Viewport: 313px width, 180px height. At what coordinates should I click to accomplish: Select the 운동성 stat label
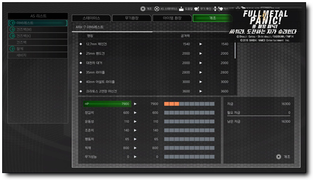[x=89, y=121]
